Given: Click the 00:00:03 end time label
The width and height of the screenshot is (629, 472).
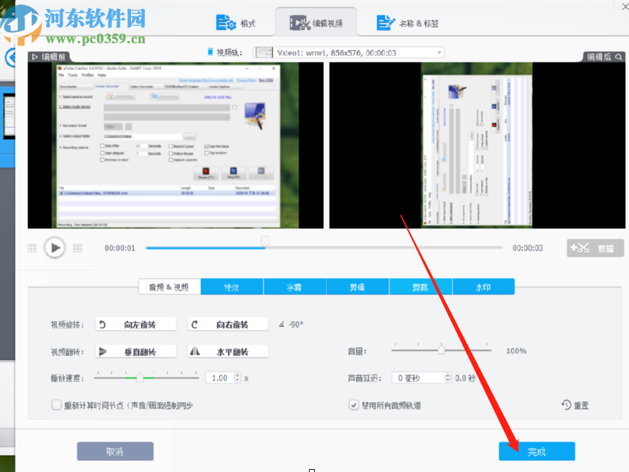Looking at the screenshot, I should [x=528, y=248].
